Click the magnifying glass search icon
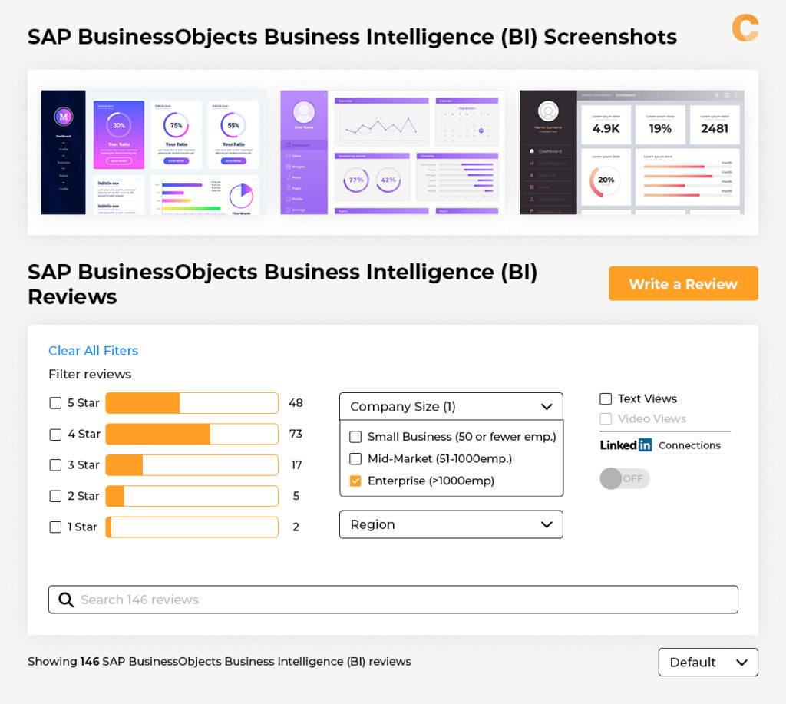786x704 pixels. coord(66,600)
